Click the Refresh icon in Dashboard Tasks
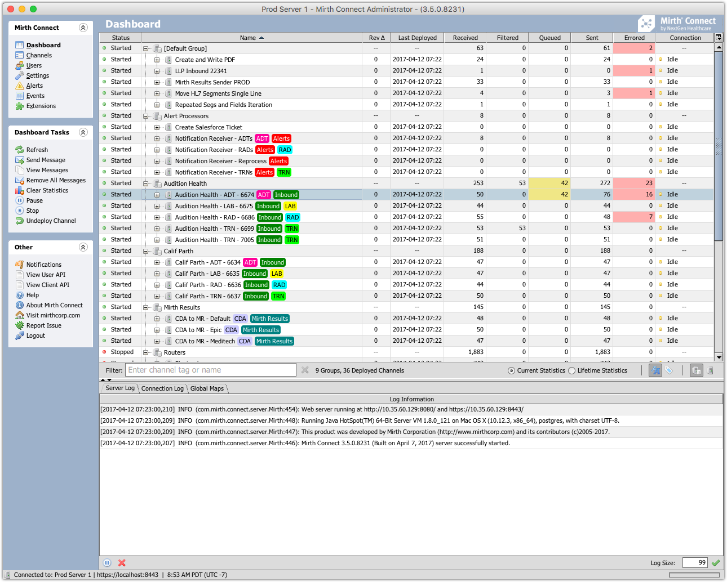The height and width of the screenshot is (582, 727). 20,150
